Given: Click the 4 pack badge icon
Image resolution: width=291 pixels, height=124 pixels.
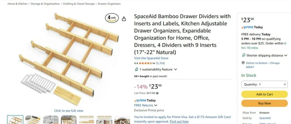Looking at the screenshot, I should (x=112, y=18).
